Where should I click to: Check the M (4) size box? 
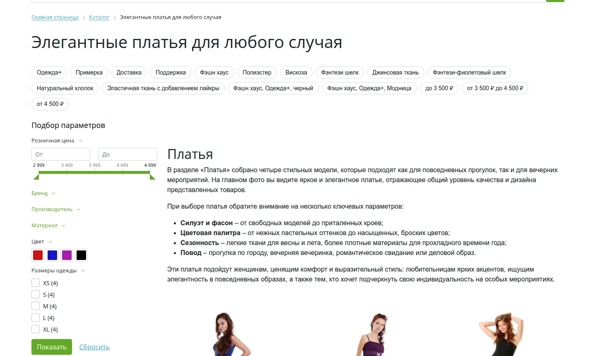tap(36, 306)
